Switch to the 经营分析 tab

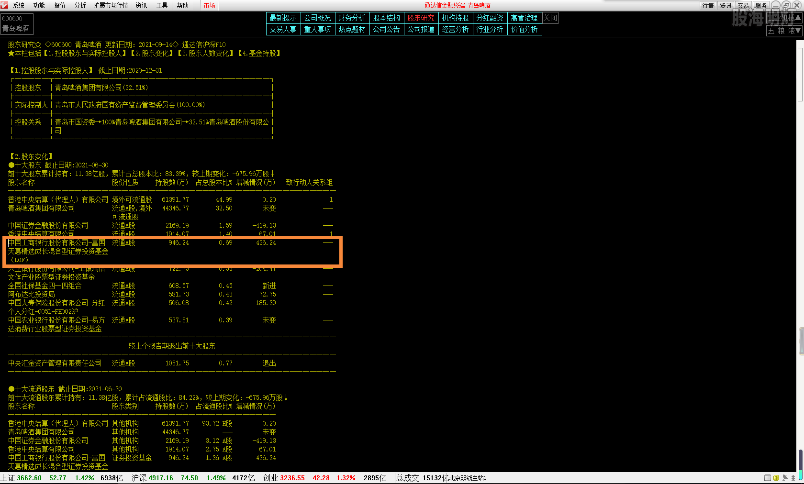point(456,29)
